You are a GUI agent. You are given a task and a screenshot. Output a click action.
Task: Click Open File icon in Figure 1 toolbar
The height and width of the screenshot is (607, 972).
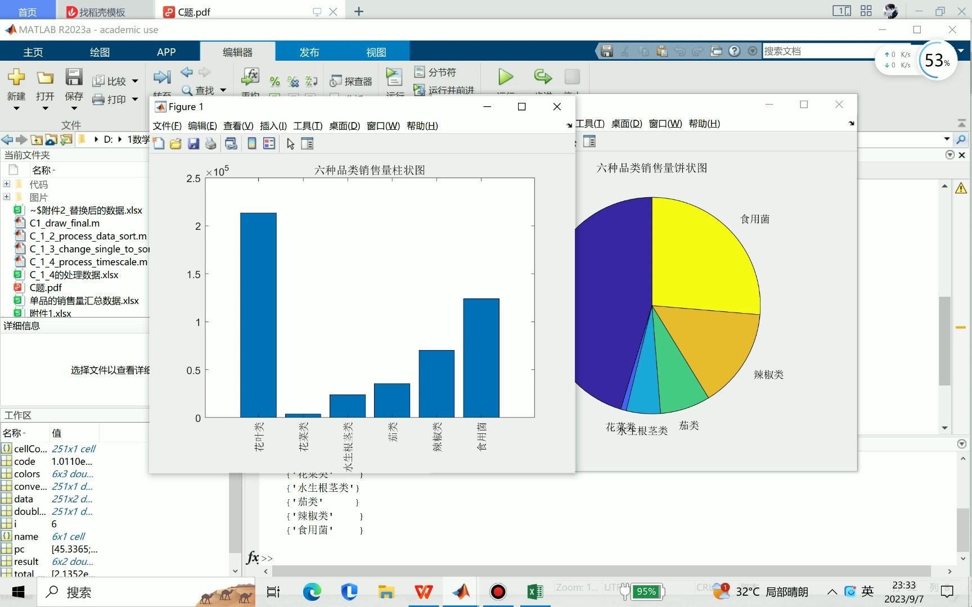tap(176, 144)
